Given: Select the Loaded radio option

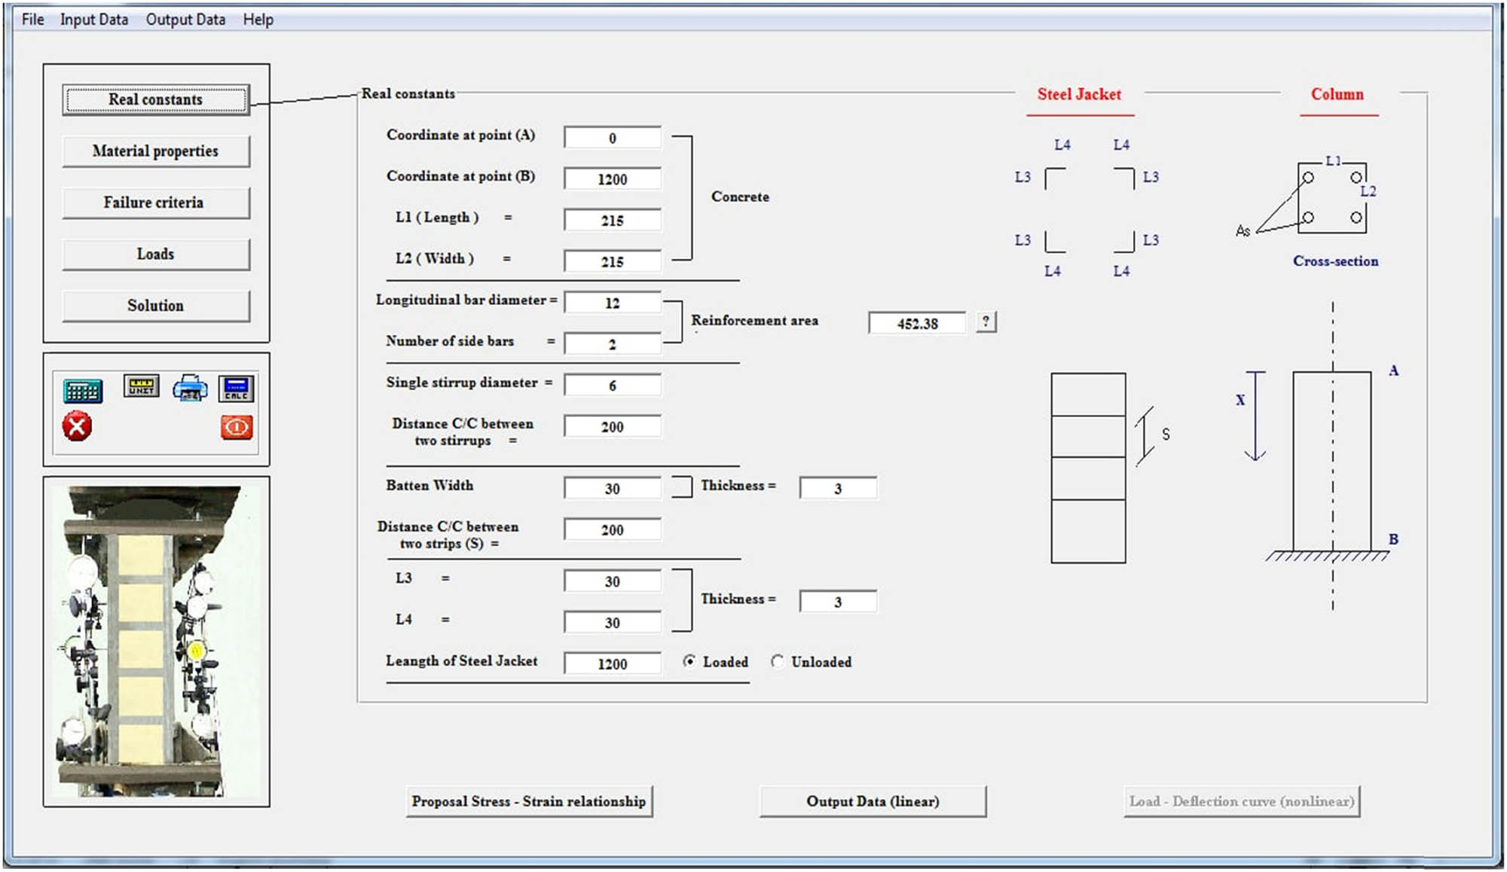Looking at the screenshot, I should pos(689,661).
